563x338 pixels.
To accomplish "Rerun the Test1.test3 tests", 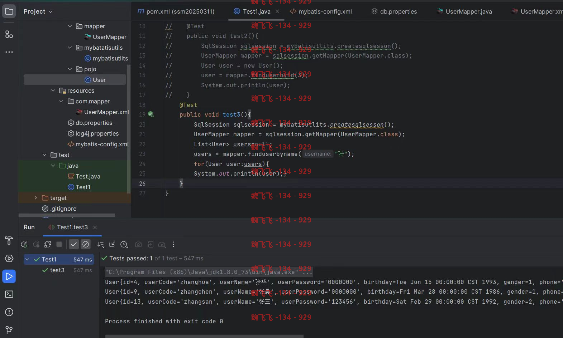I will pyautogui.click(x=24, y=244).
